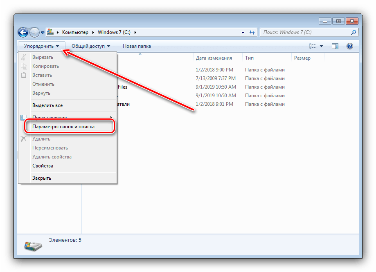Click the date 7/13/2009 7:37 PM
This screenshot has height=272, width=376.
coord(216,78)
